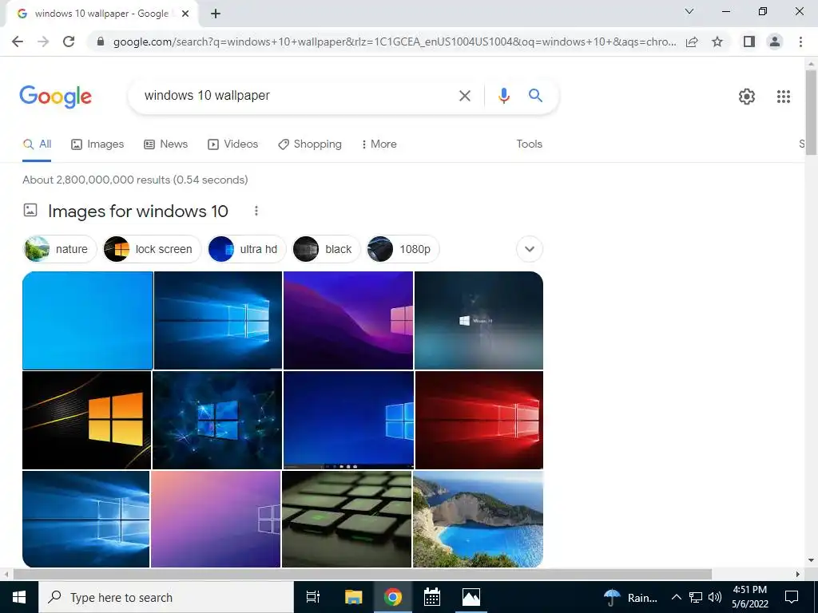
Task: Submit search with magnifier icon
Action: click(535, 96)
